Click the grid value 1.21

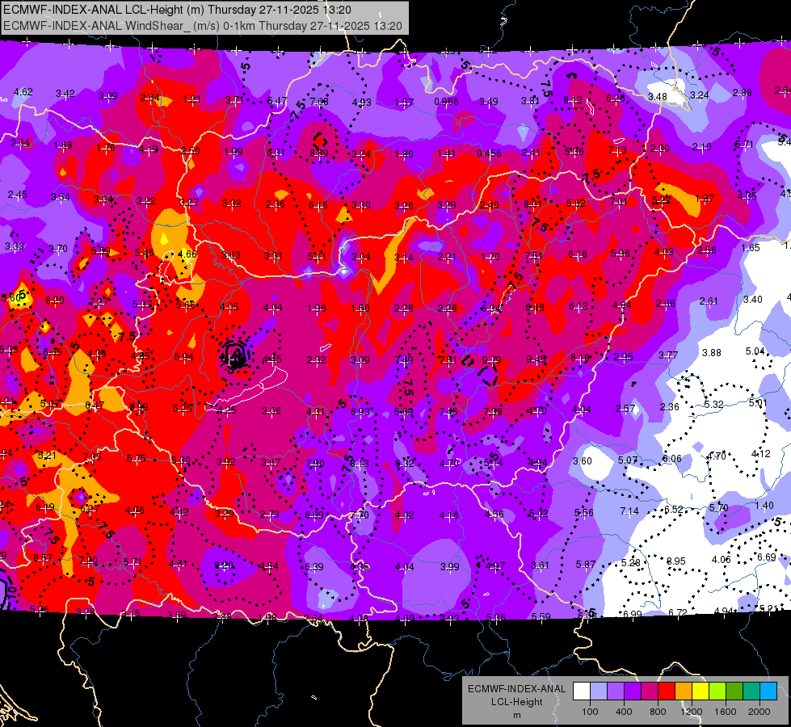pyautogui.click(x=191, y=99)
